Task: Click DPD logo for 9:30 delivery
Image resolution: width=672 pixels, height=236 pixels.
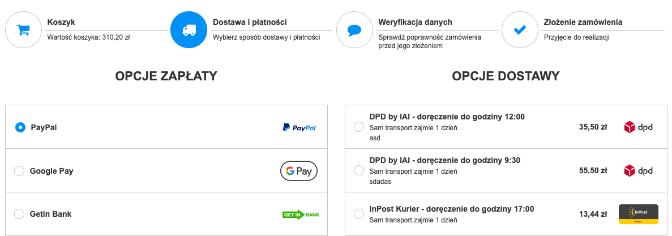Action: (x=638, y=170)
